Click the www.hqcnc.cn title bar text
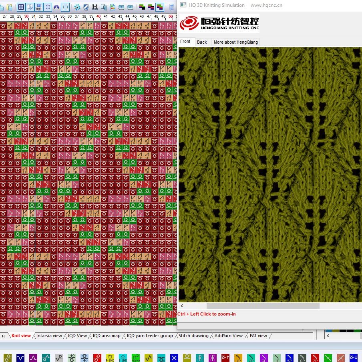362x362 pixels. coord(266,5)
